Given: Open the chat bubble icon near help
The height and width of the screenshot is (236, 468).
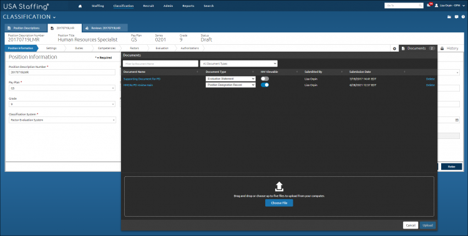Looking at the screenshot, I should click(456, 17).
